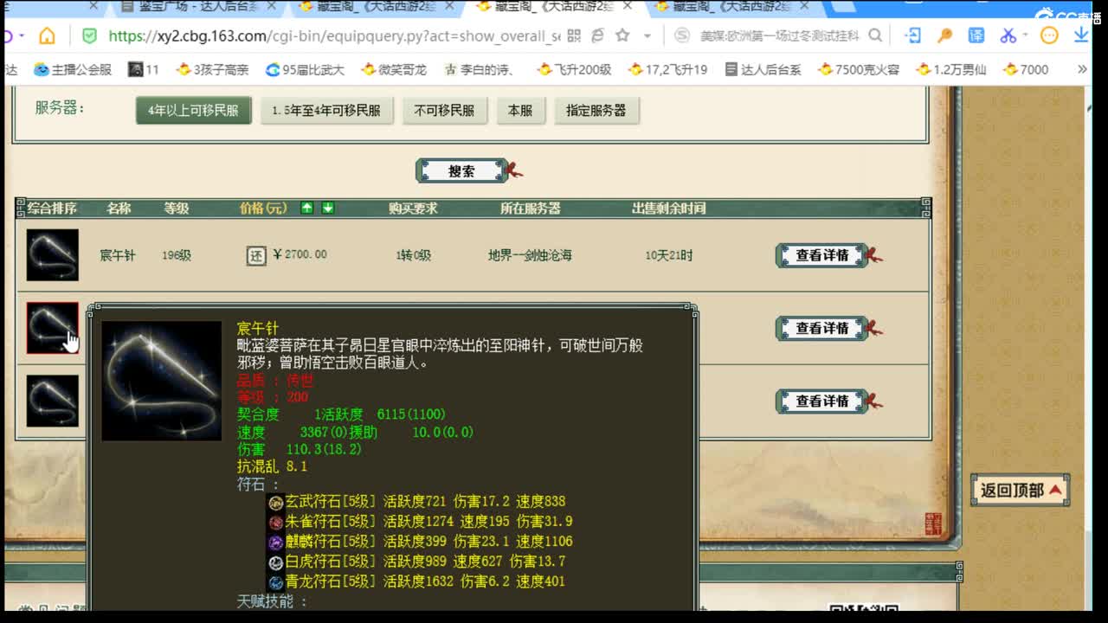Viewport: 1108px width, 623px height.
Task: Select the 4年以上可移民服 server option
Action: point(193,111)
